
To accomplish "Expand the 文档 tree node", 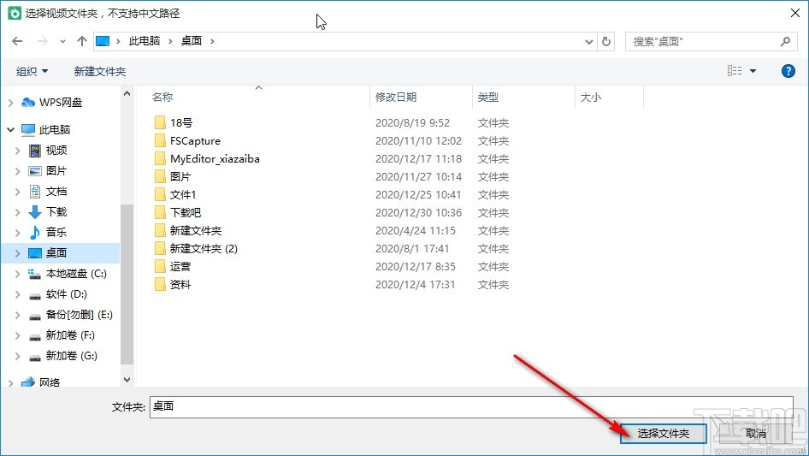I will click(18, 192).
